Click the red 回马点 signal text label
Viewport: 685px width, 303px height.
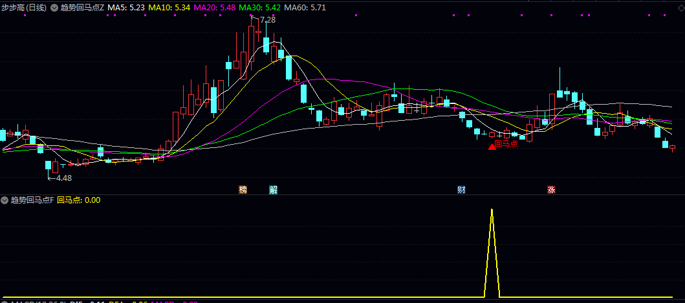[x=506, y=143]
